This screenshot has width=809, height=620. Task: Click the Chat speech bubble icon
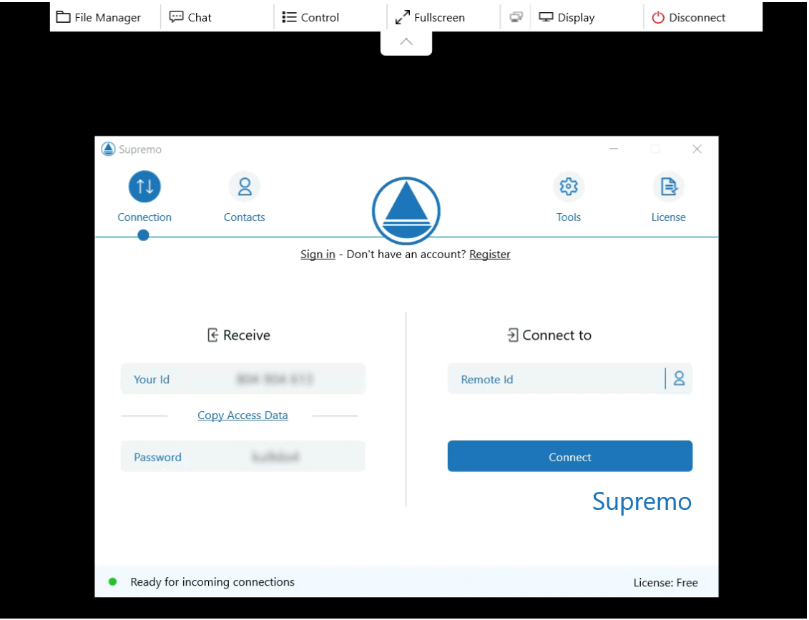(x=177, y=17)
